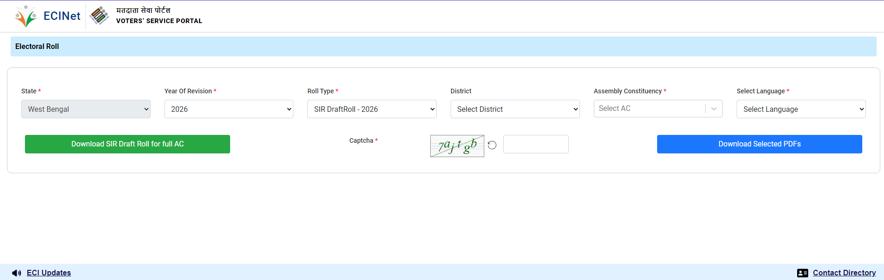Click the Contact Directory card icon
This screenshot has width=884, height=280.
click(x=802, y=273)
